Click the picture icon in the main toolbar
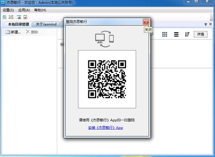This screenshot has width=215, height=157. point(5,17)
